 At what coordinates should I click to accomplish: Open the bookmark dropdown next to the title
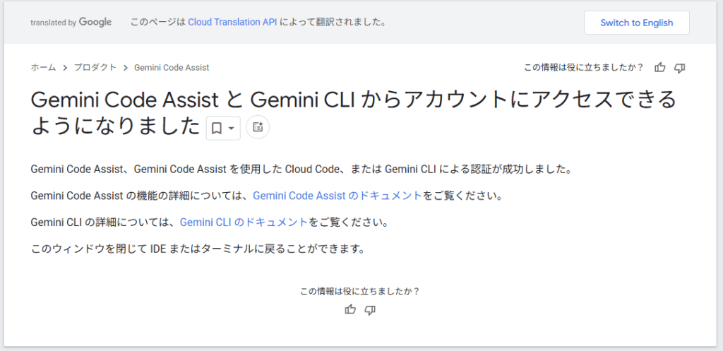[x=223, y=128]
